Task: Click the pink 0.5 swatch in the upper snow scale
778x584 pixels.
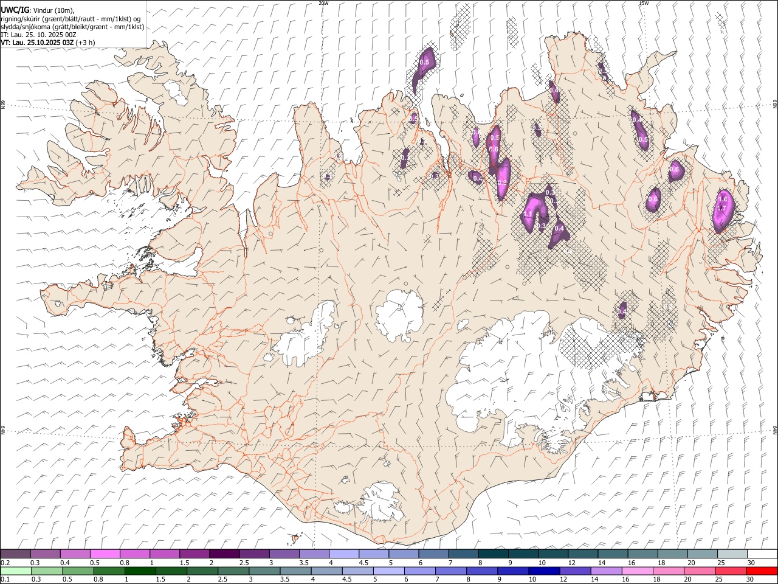Action: pos(105,554)
